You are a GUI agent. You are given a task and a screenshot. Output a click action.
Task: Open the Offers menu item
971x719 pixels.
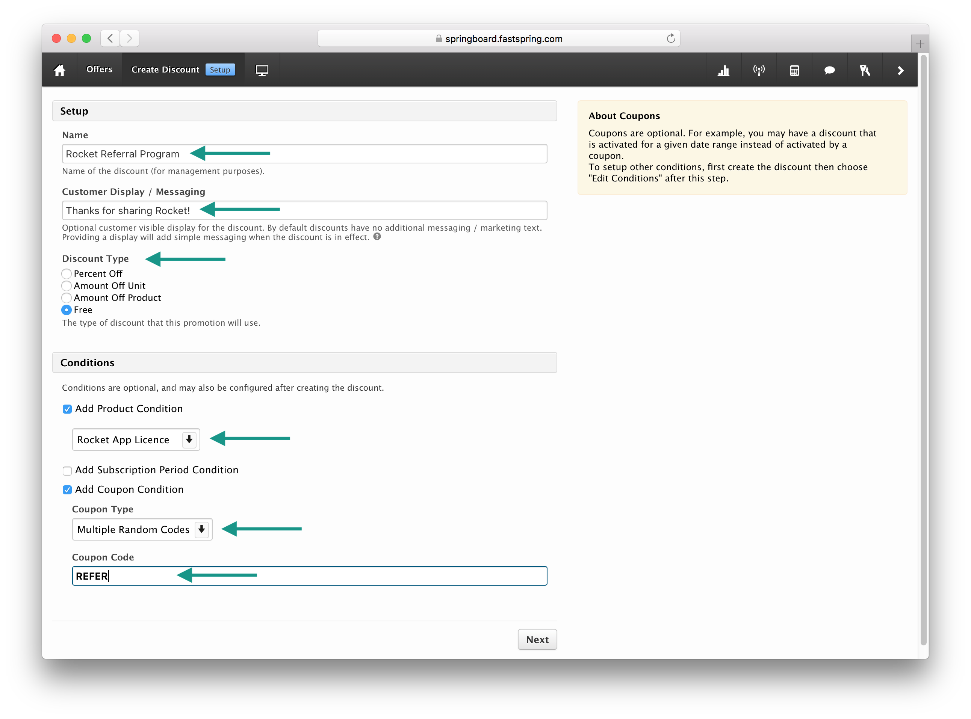click(99, 69)
